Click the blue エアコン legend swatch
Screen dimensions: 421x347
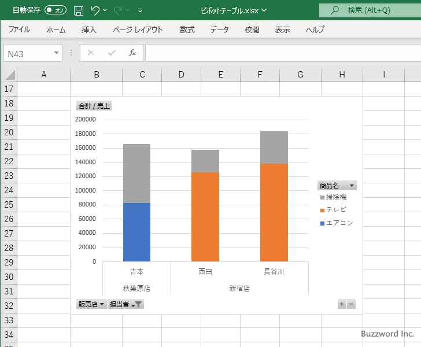(323, 223)
